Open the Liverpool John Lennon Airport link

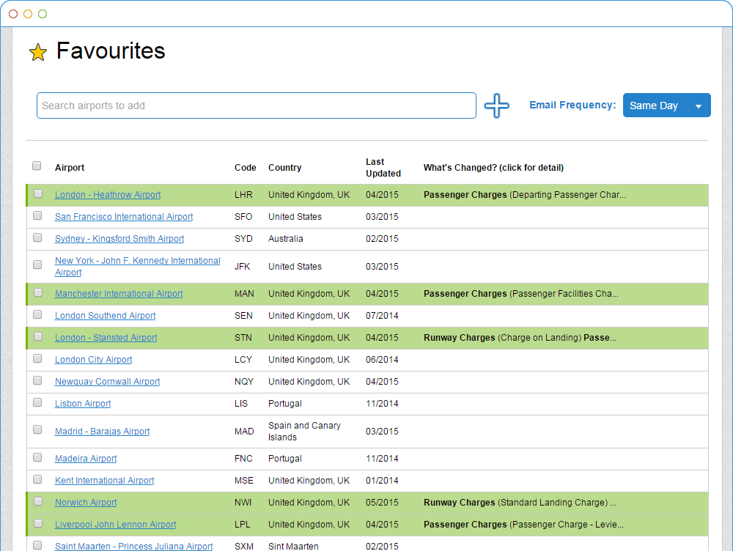[x=116, y=525]
